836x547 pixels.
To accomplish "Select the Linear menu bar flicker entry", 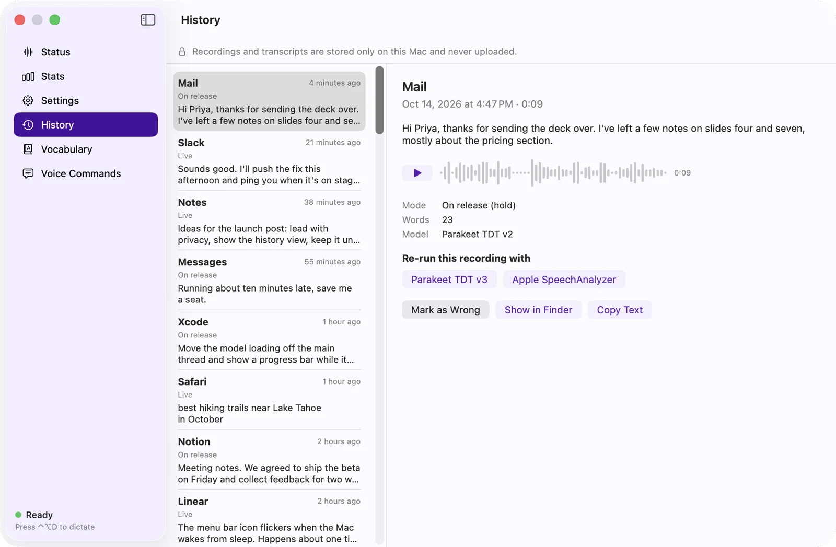I will click(269, 519).
